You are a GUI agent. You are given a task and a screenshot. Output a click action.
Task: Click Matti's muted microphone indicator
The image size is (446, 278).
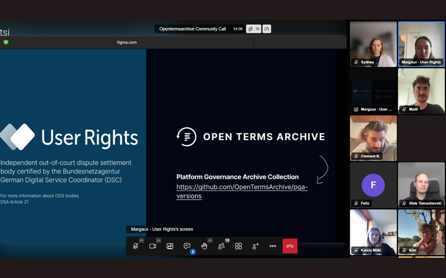[x=404, y=109]
